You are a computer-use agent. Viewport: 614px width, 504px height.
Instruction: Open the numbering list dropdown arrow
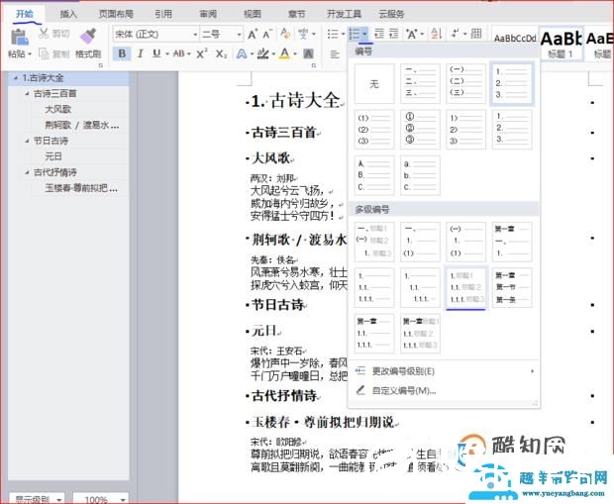click(x=364, y=35)
